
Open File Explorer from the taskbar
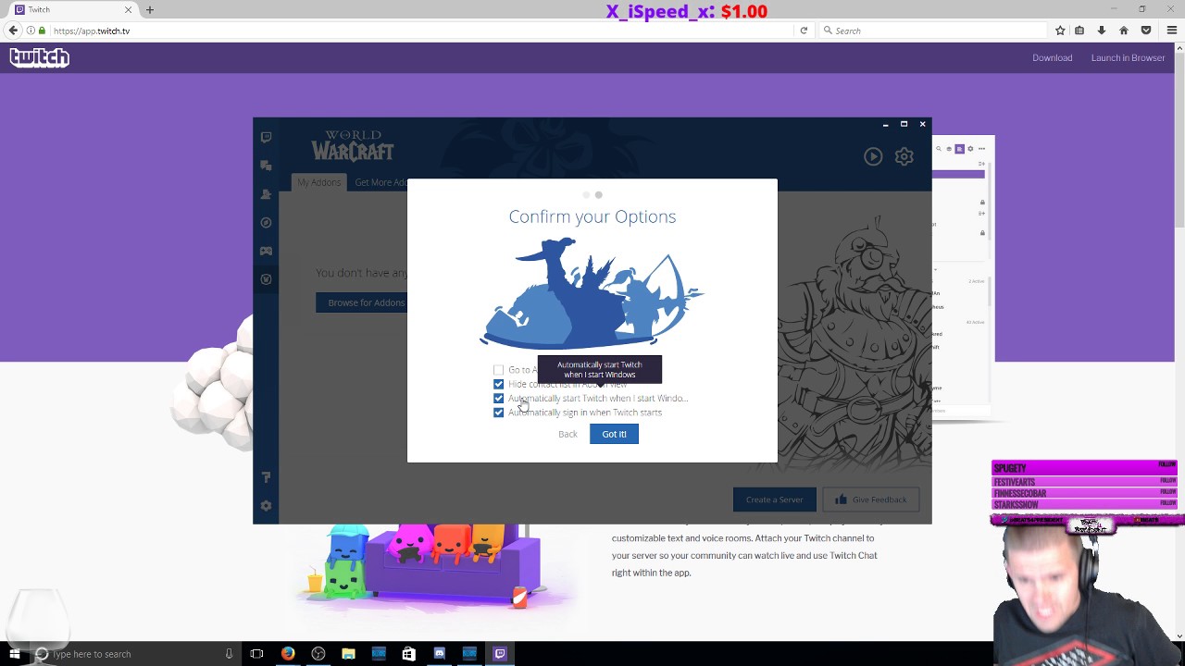coord(348,654)
